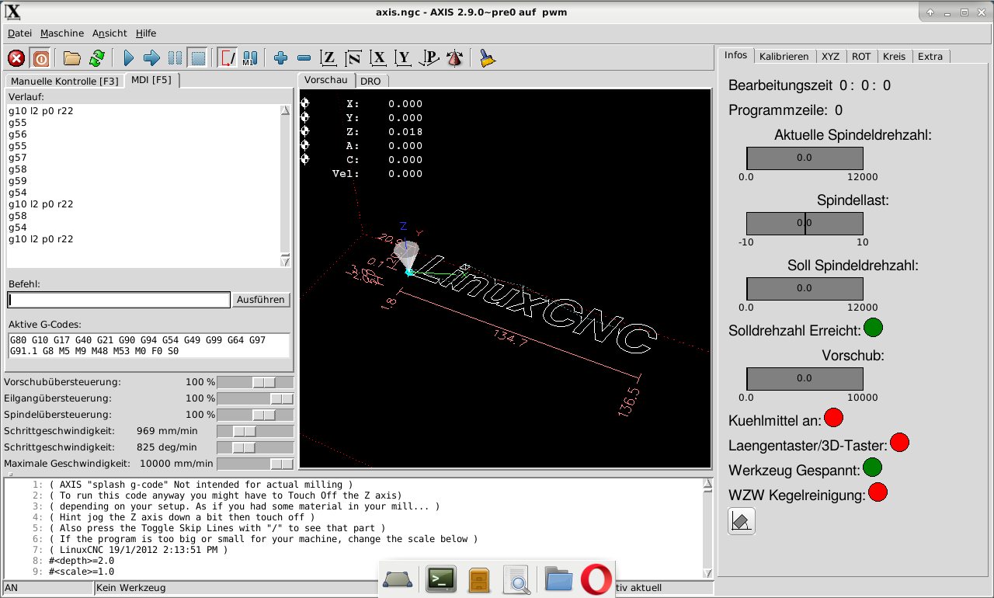Set the view to top Z view
994x598 pixels.
coord(329,58)
